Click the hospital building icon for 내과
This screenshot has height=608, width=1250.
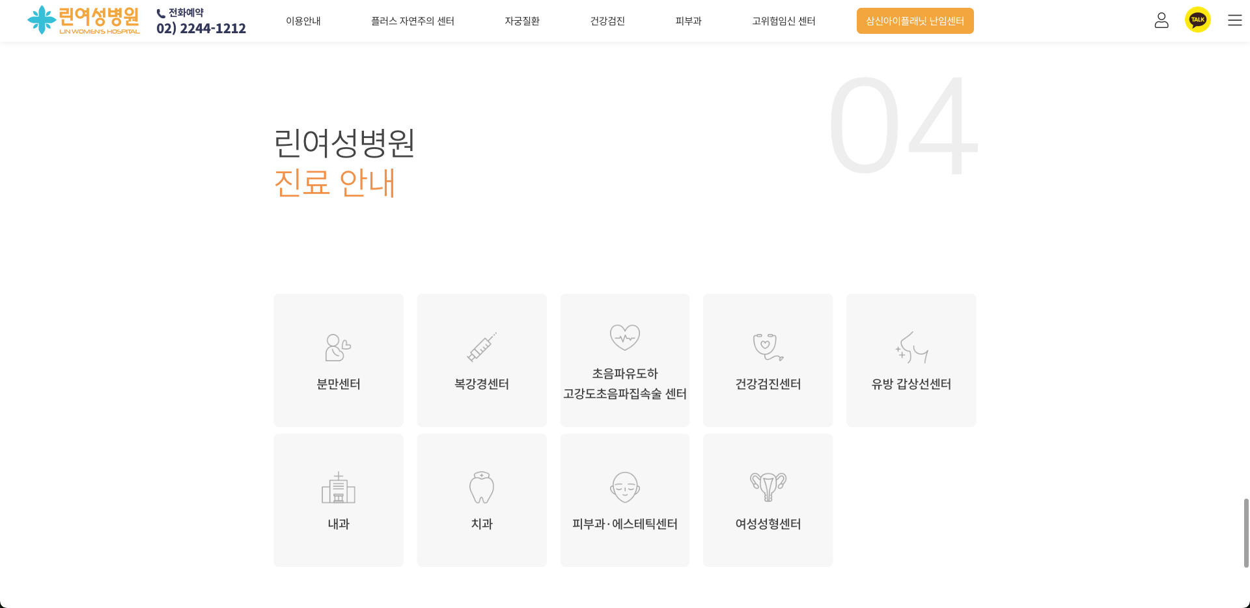pyautogui.click(x=339, y=488)
